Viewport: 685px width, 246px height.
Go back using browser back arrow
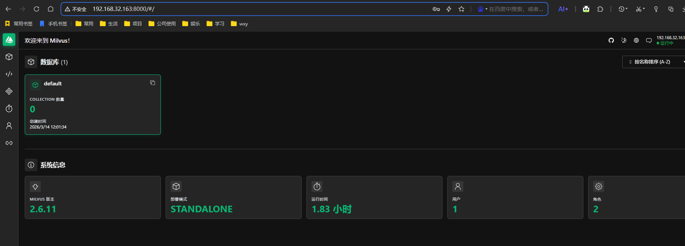(8, 9)
